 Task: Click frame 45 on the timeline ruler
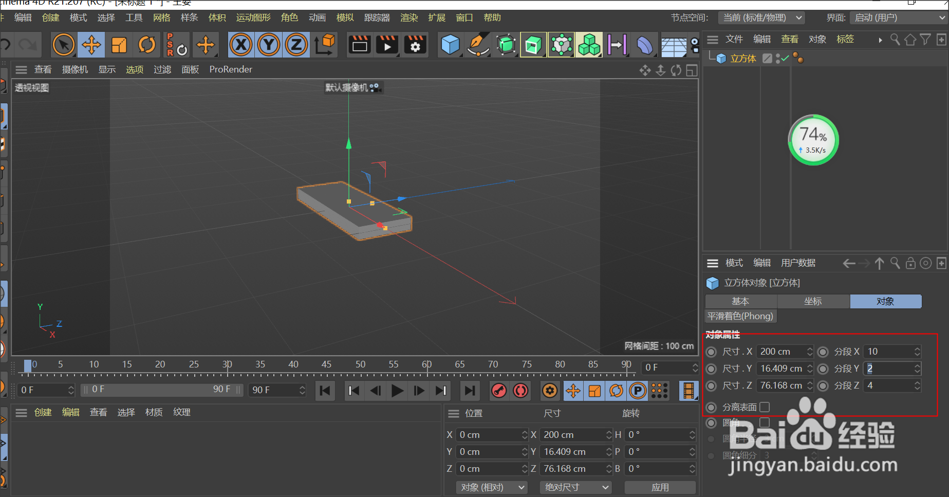[x=327, y=364]
